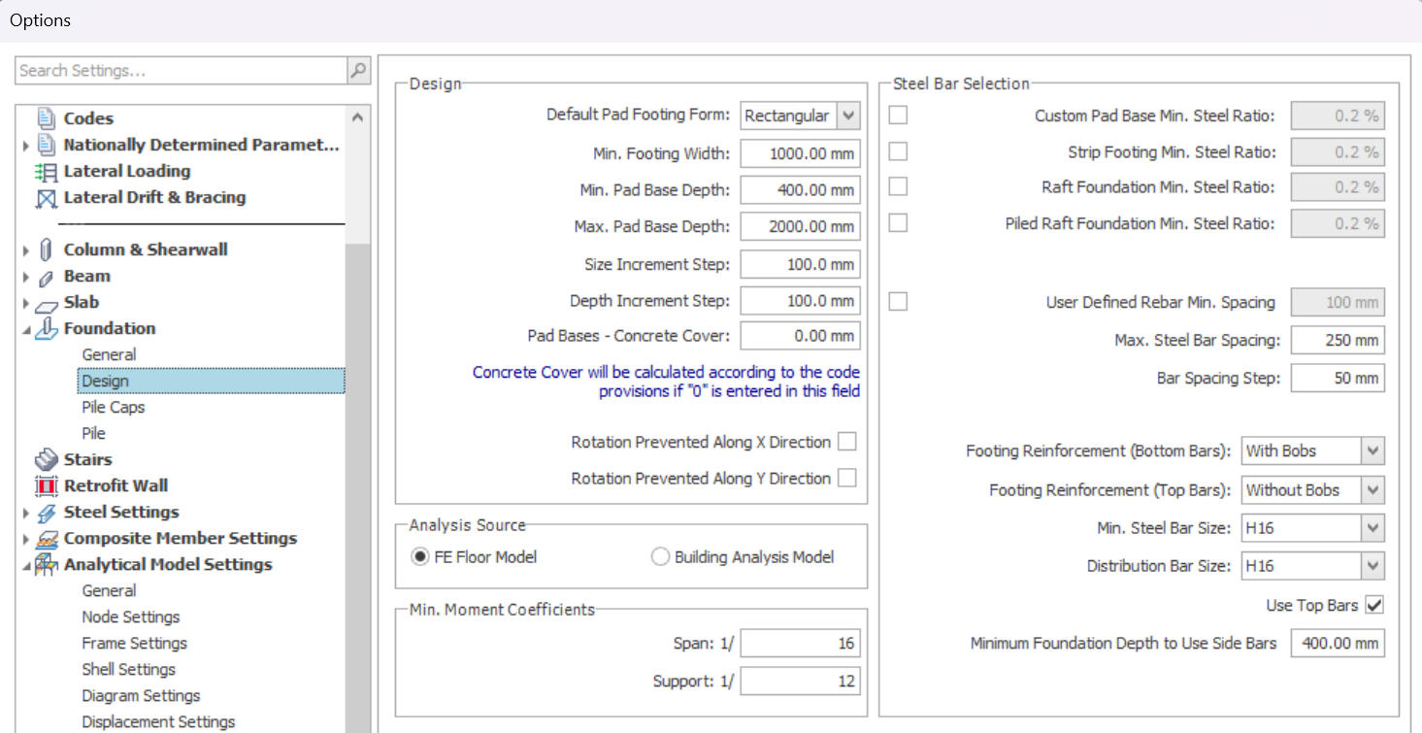Open Pile Caps settings page
The width and height of the screenshot is (1422, 733).
[x=113, y=408]
